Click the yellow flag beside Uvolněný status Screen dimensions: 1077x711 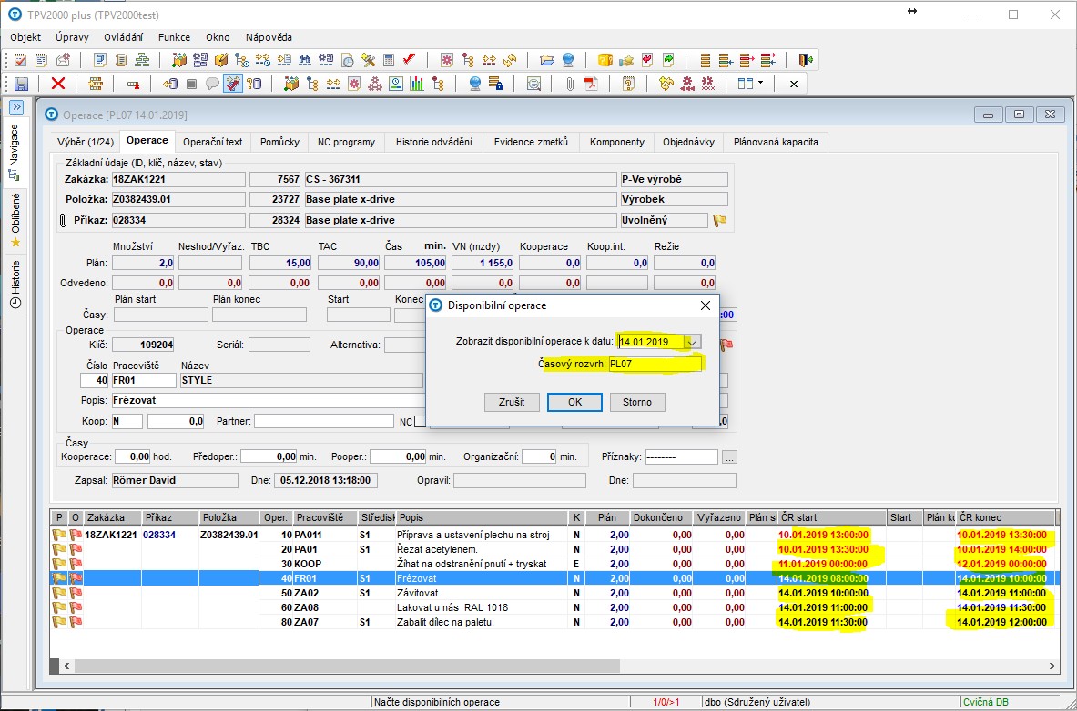click(720, 220)
